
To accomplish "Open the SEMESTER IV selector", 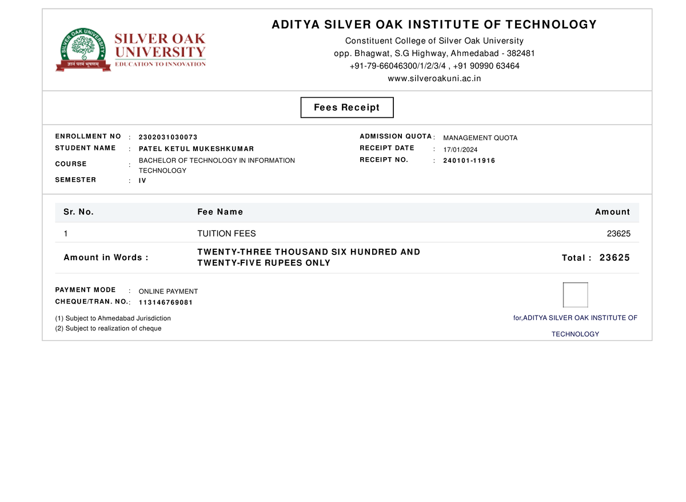I will (x=141, y=180).
